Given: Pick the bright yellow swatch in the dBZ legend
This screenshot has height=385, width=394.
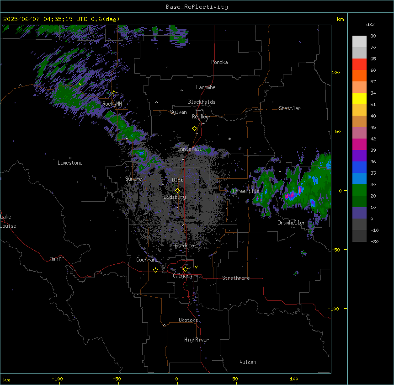Looking at the screenshot, I should click(359, 98).
